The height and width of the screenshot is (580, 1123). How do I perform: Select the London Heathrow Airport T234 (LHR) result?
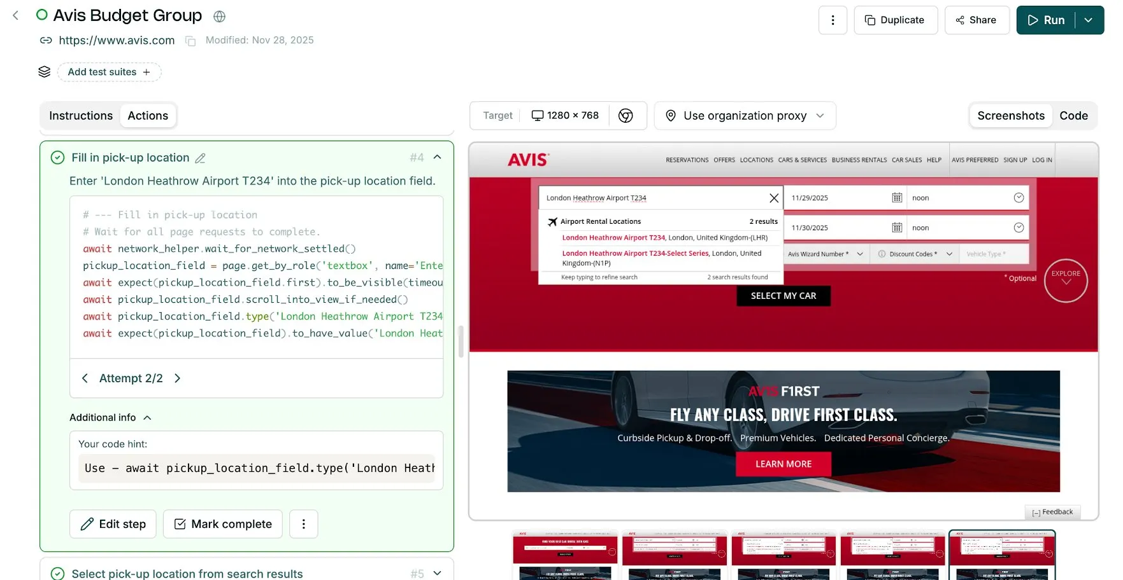pos(664,238)
